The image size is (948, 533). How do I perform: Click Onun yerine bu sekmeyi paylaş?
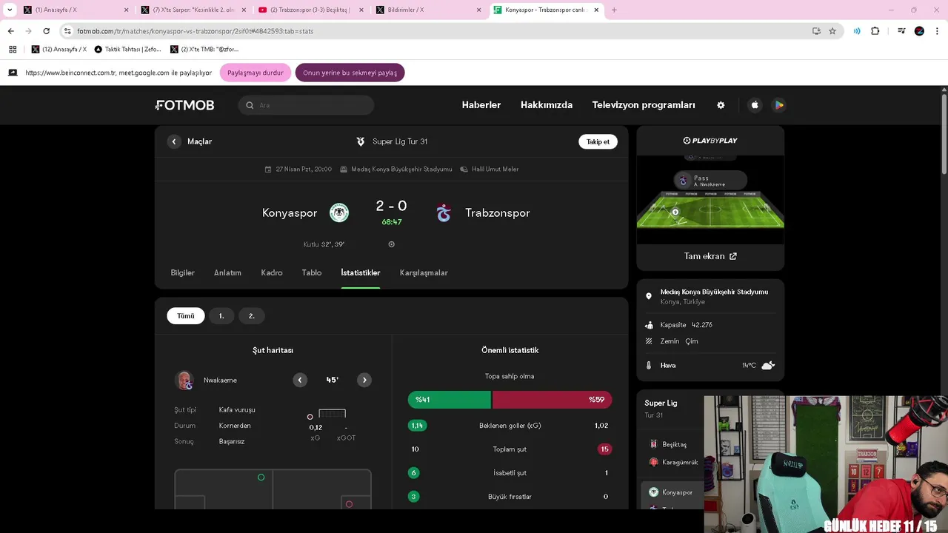(350, 73)
